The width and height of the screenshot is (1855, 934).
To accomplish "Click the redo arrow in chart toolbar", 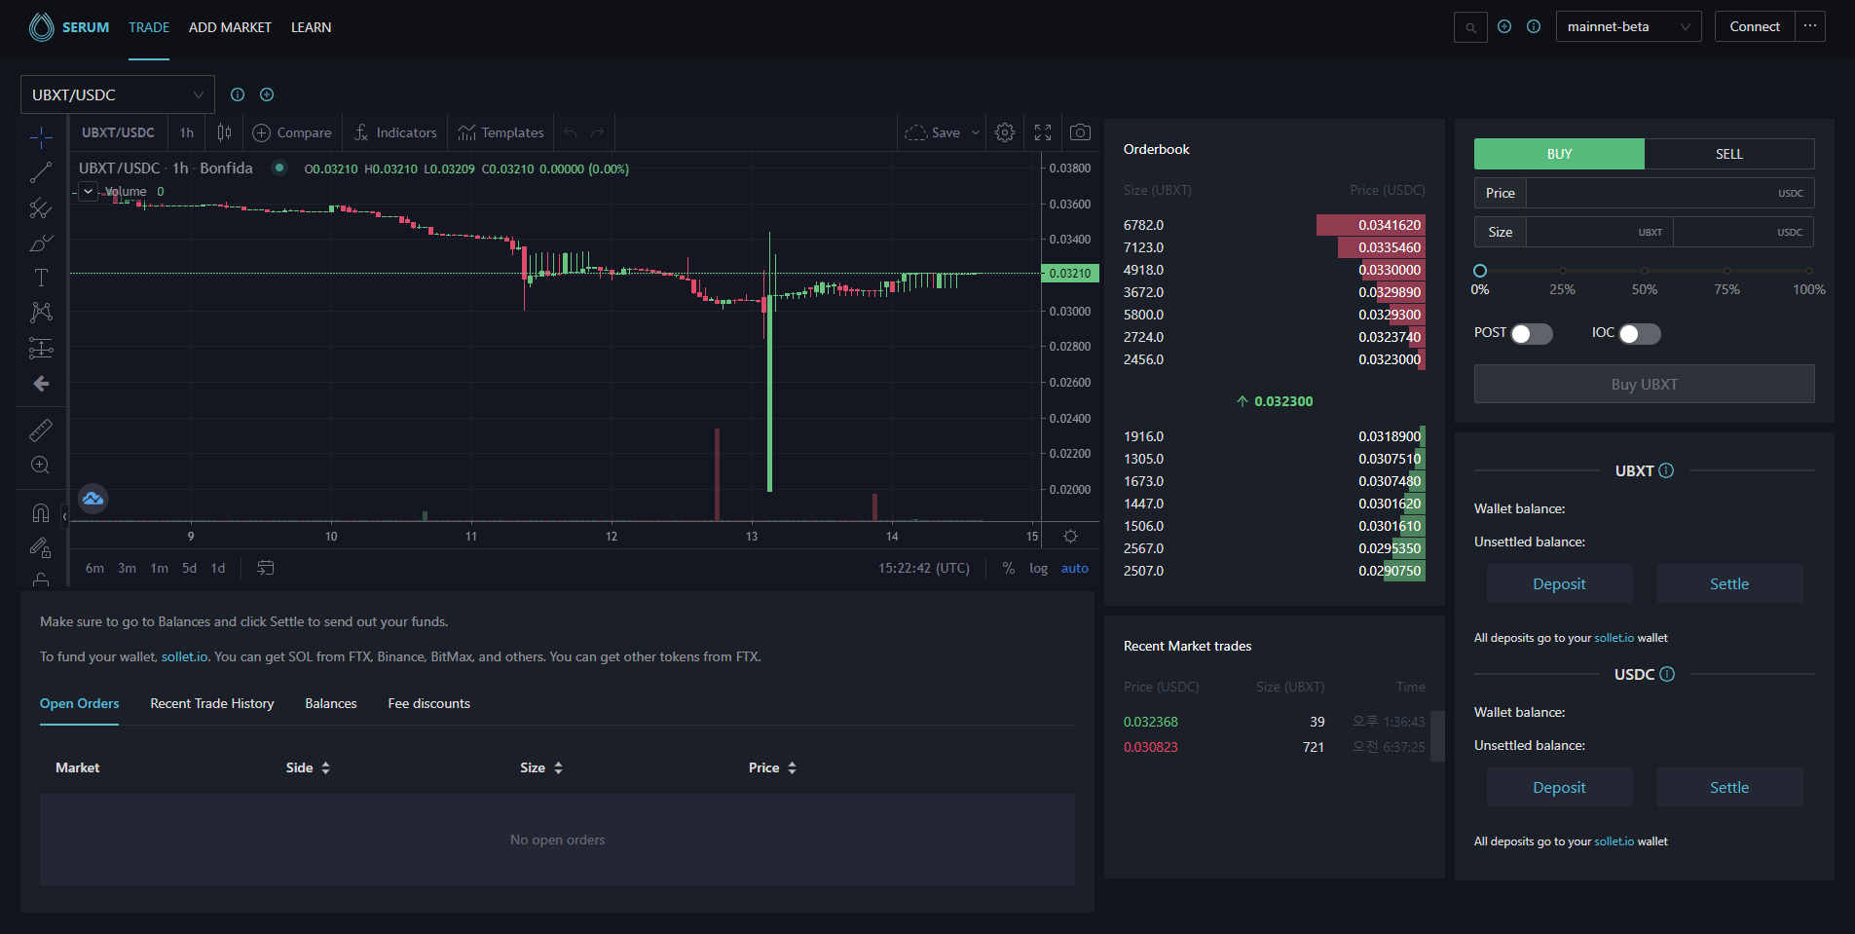I will [598, 132].
